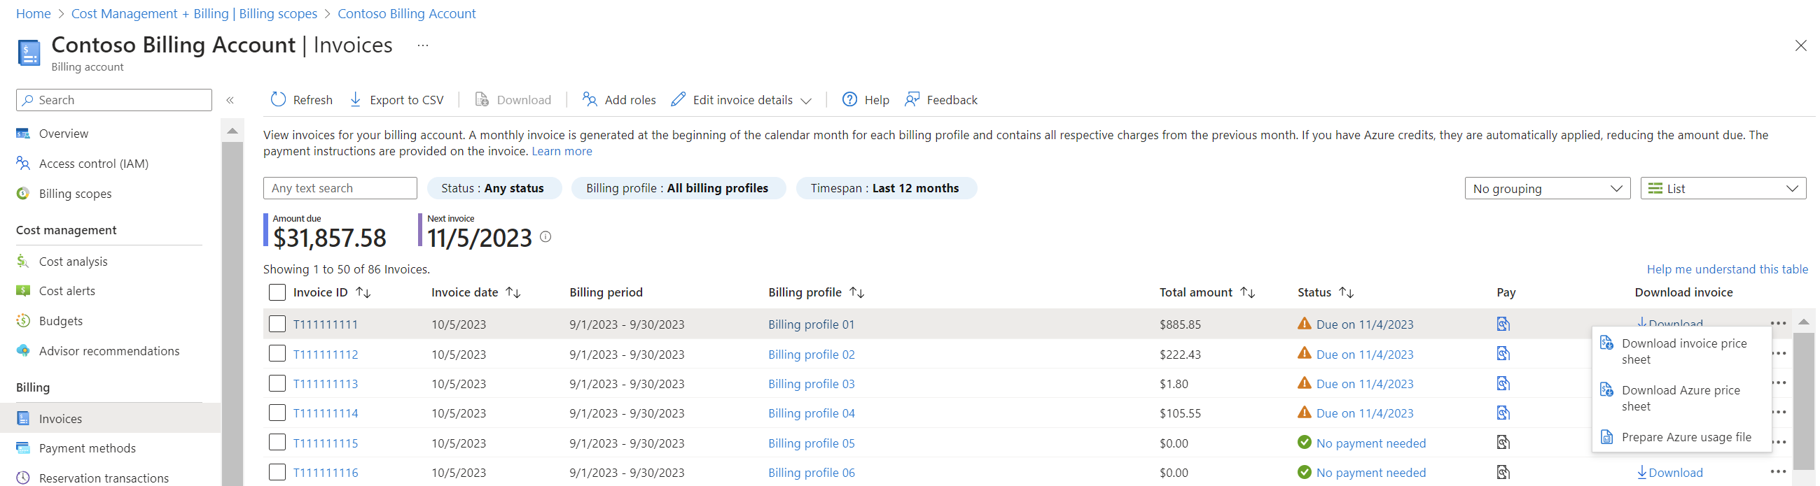Screen dimensions: 1820x486
Task: Click the pay icon for invoice T111111111
Action: tap(1503, 324)
